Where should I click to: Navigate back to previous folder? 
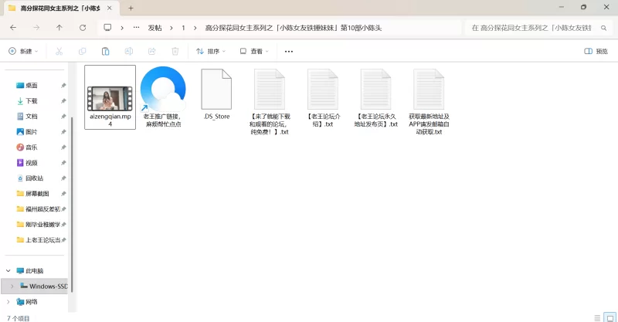pyautogui.click(x=13, y=27)
